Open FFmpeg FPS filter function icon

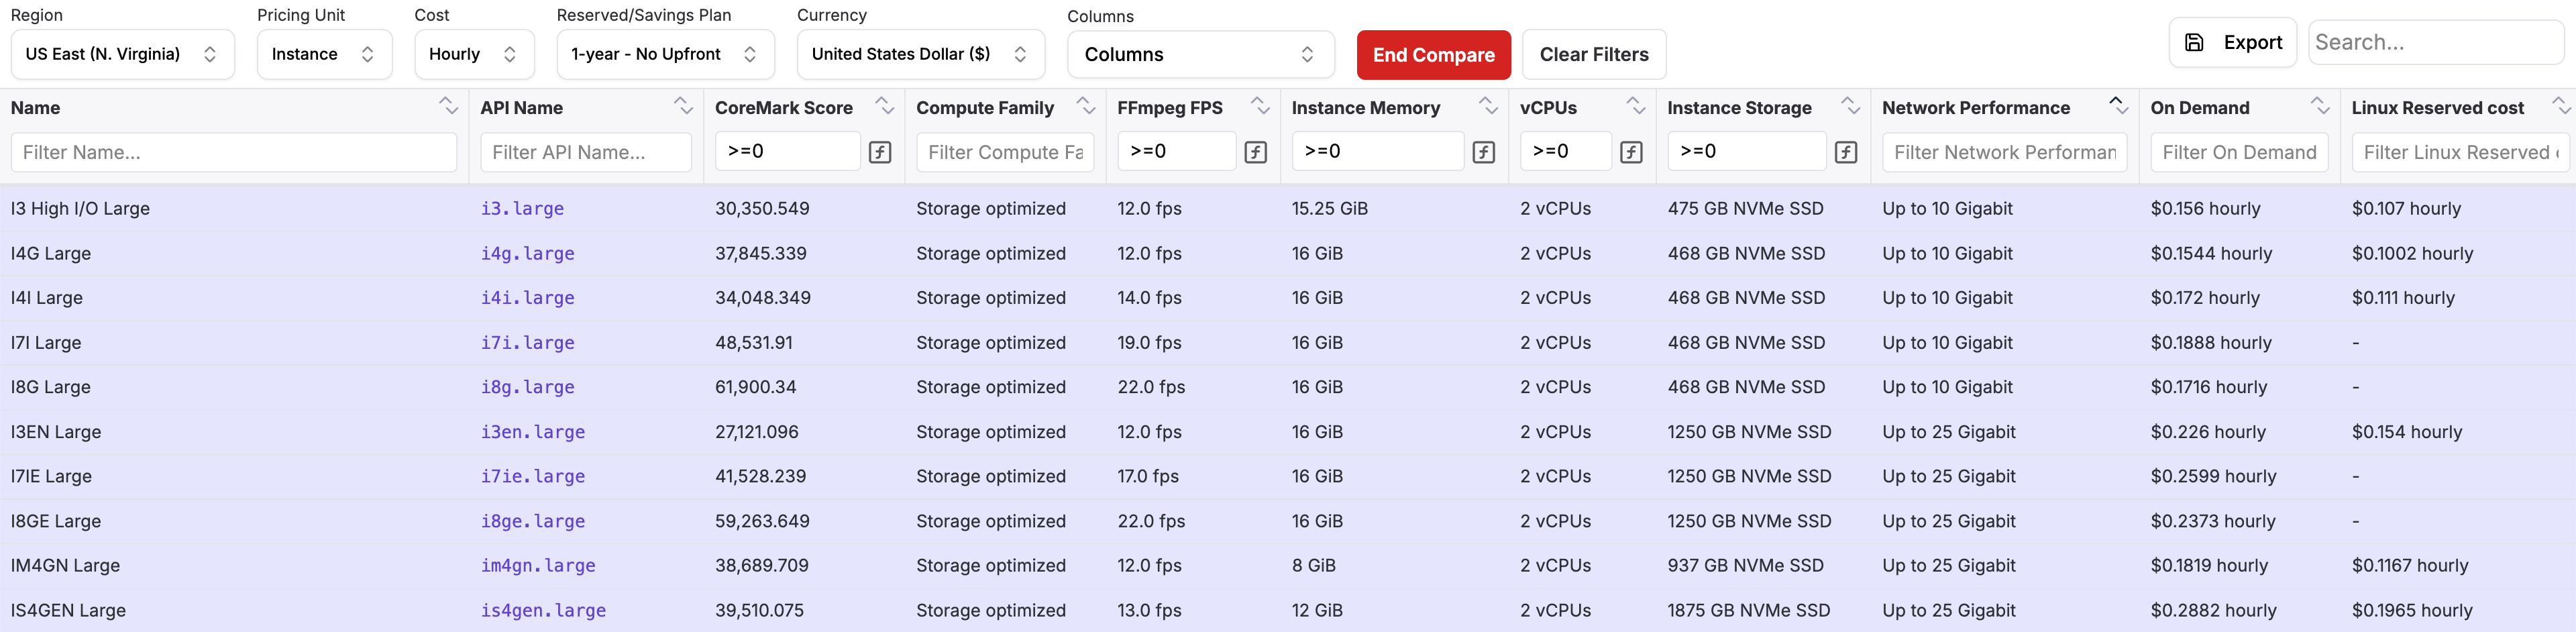coord(1255,152)
